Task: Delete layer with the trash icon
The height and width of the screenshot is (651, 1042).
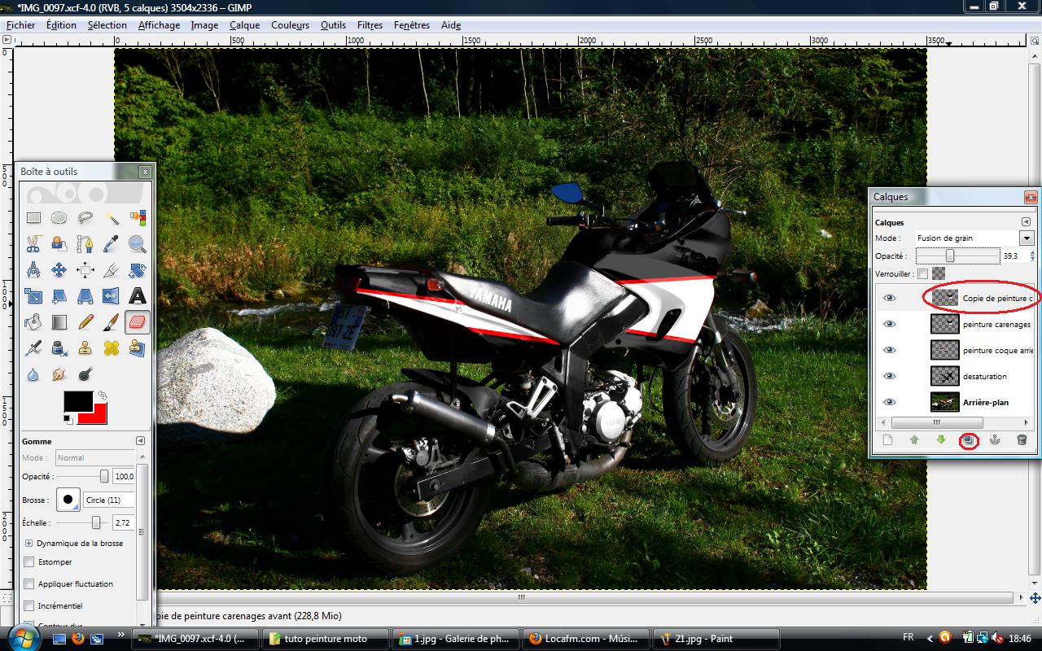Action: pos(1022,440)
